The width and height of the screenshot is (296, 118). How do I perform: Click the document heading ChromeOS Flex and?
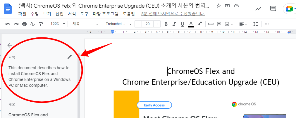(x=201, y=72)
